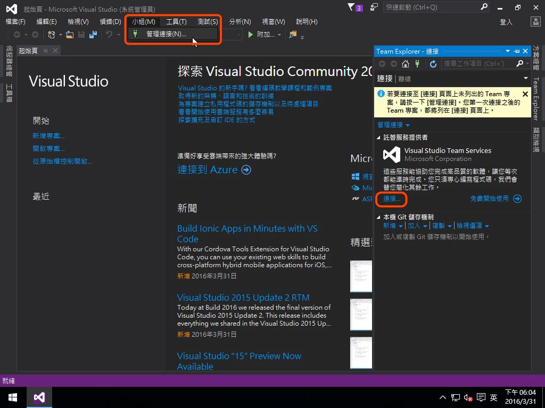Open the Build Ionic Apps news headline

247,234
